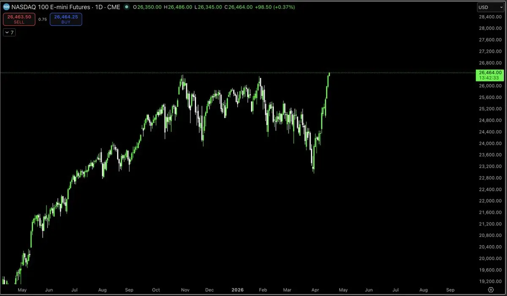507x296 pixels.
Task: Click the 2026 year label on time axis
Action: pyautogui.click(x=237, y=290)
